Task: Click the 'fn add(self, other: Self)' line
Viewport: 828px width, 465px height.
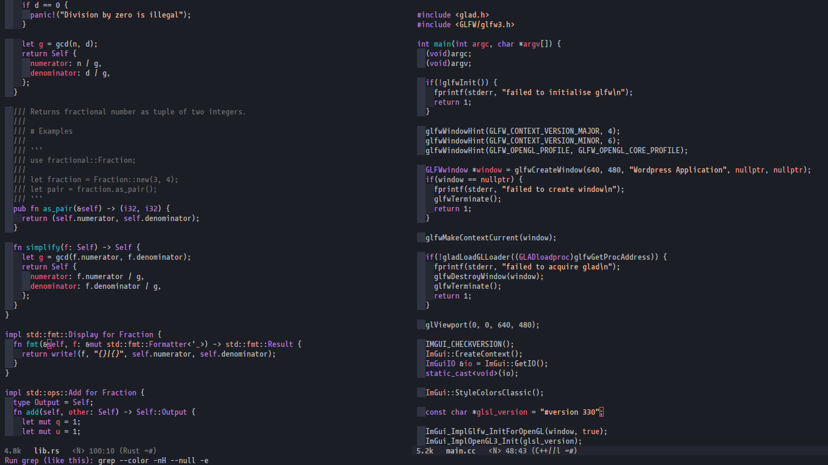Action: [104, 412]
